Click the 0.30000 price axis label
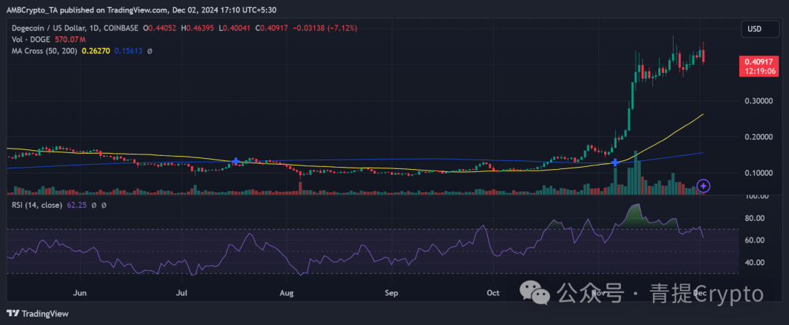789x325 pixels. (758, 101)
